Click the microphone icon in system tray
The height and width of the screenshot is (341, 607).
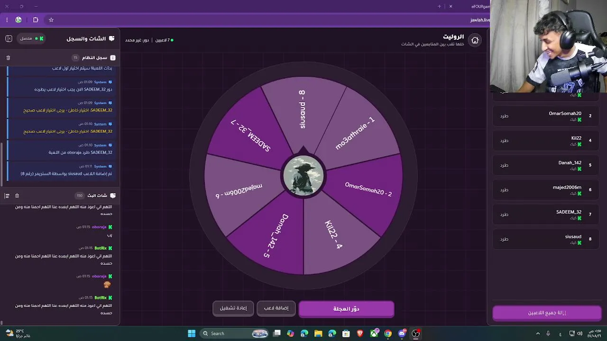pyautogui.click(x=548, y=333)
